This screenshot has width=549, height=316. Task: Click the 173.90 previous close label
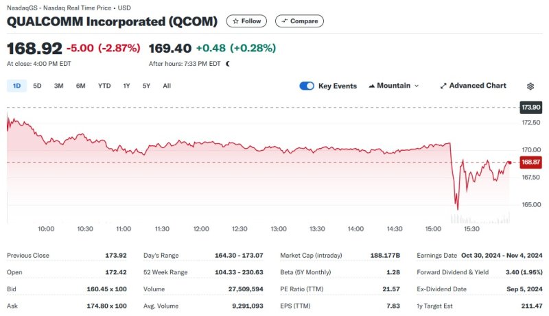[530, 108]
